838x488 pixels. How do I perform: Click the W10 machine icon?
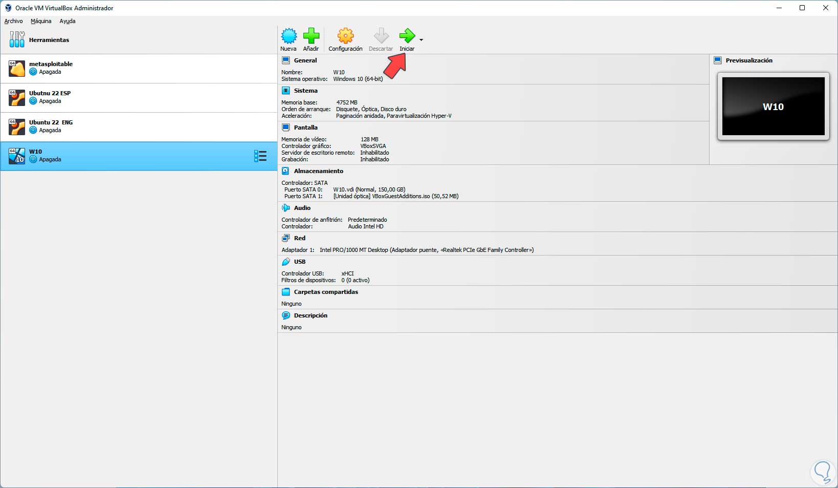tap(17, 156)
